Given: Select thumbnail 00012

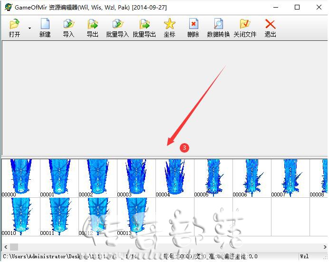Looking at the screenshot, I should point(98,217).
